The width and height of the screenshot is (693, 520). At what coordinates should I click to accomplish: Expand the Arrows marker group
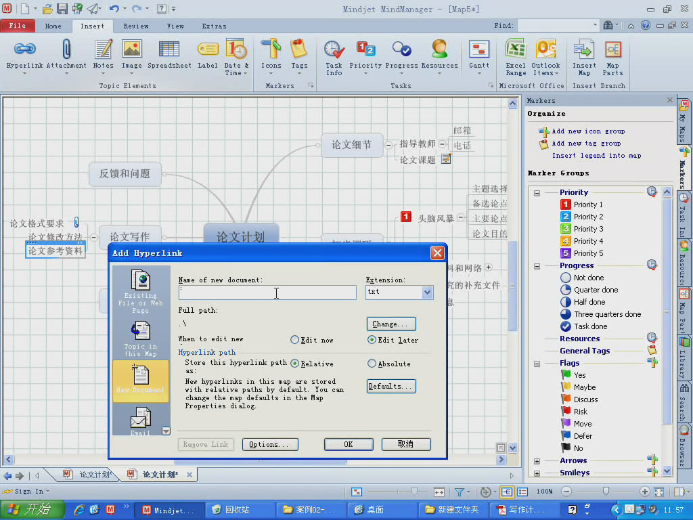(537, 461)
